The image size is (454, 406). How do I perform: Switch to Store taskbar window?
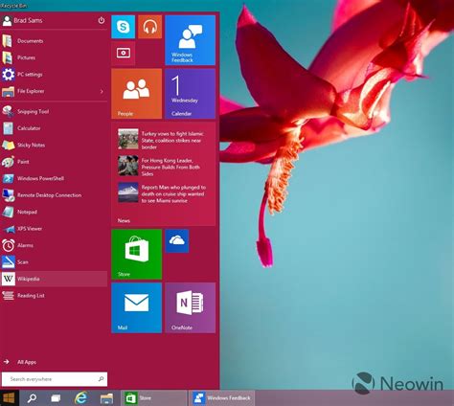point(154,398)
